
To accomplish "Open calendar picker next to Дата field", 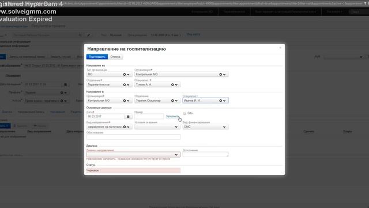I will (128, 117).
